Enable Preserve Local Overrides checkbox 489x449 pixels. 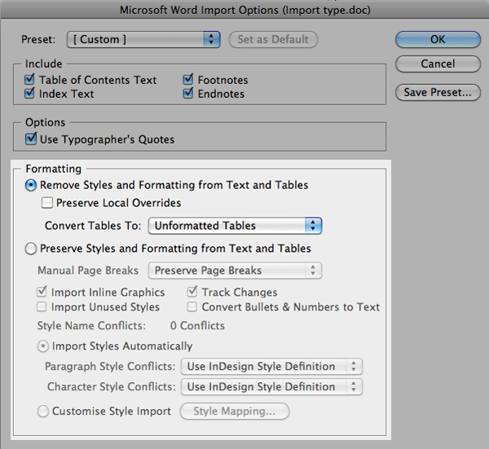click(x=47, y=203)
